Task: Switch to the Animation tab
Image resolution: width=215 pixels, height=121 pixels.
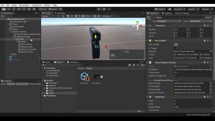Action: [73, 62]
